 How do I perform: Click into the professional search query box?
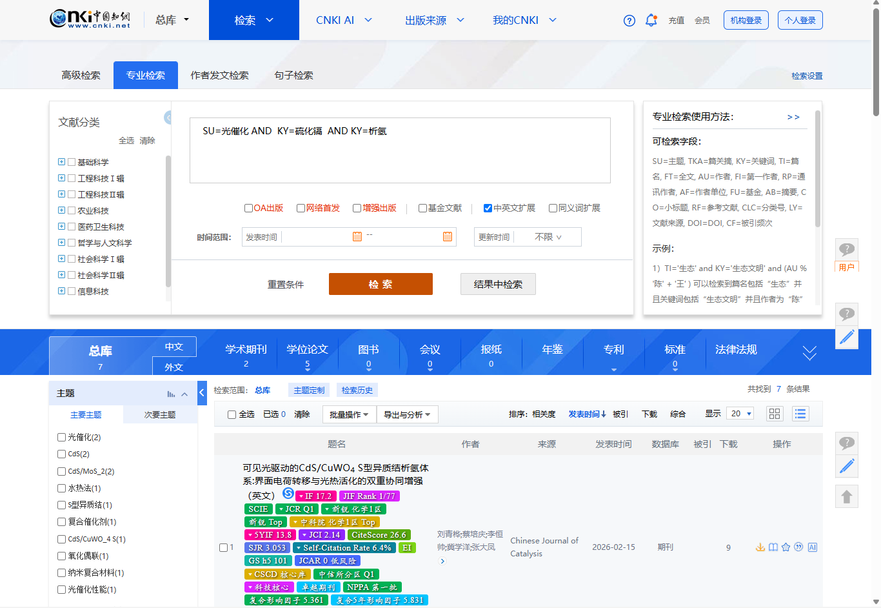pos(400,150)
